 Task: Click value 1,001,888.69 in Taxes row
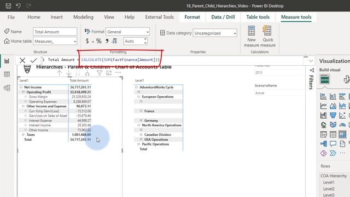[81, 135]
